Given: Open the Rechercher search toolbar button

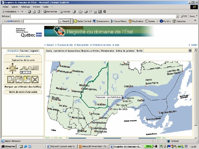Looking at the screenshot, I should [x=50, y=12].
